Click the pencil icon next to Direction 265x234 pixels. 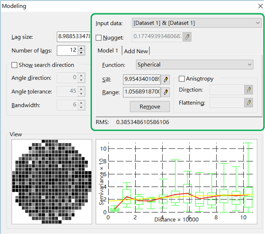(248, 90)
